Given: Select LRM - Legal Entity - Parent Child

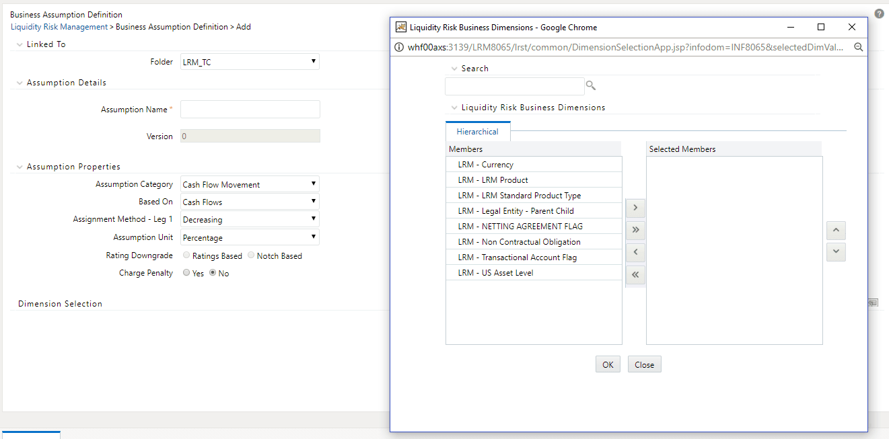Looking at the screenshot, I should pyautogui.click(x=534, y=211).
